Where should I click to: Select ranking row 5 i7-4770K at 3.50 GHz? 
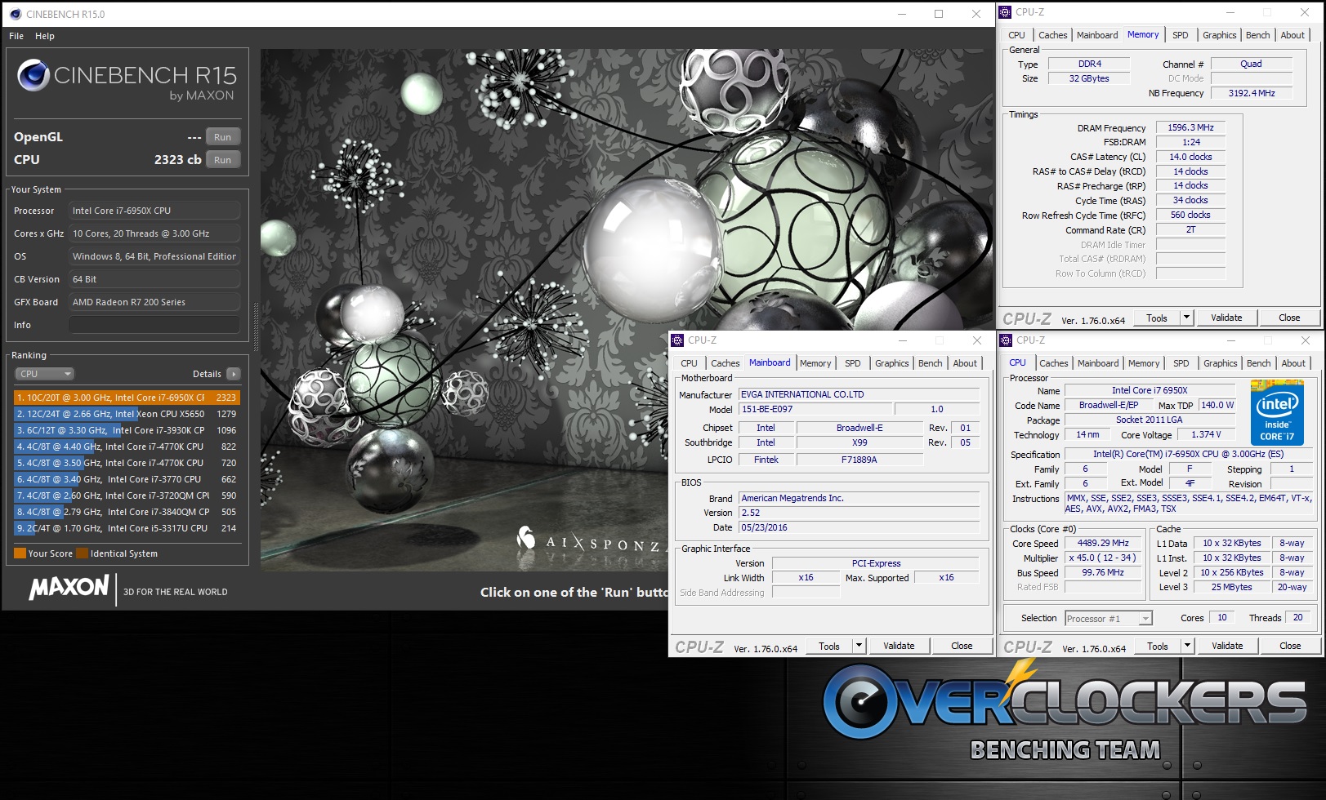pos(127,463)
